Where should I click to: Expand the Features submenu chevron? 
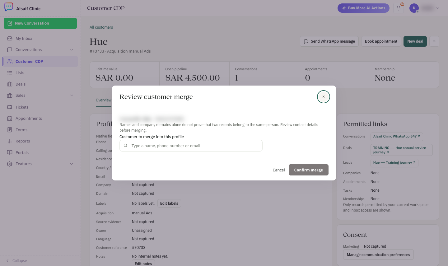click(x=72, y=164)
